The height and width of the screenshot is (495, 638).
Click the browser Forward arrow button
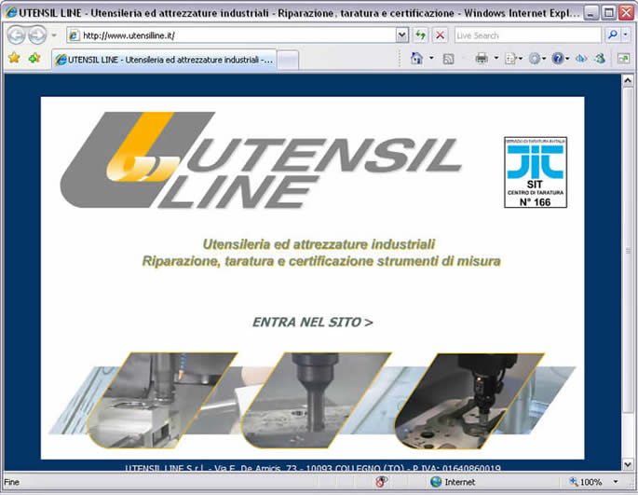tap(36, 35)
